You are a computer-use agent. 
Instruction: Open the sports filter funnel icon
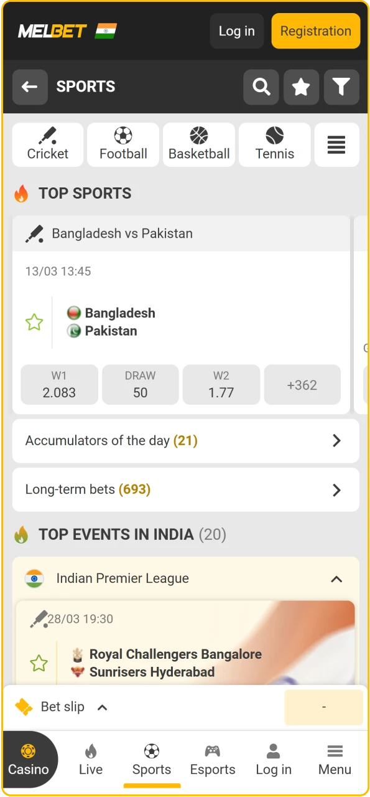341,87
